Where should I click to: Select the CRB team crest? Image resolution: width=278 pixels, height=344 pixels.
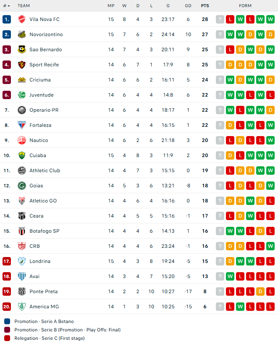[x=22, y=246]
